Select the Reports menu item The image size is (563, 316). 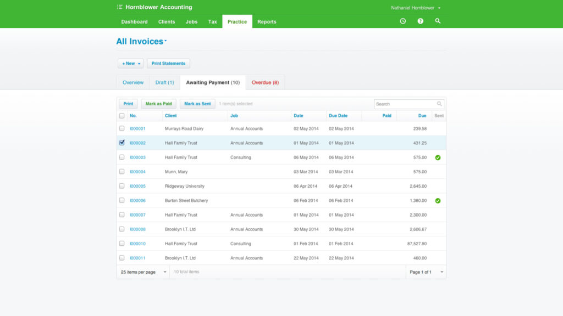click(x=267, y=22)
